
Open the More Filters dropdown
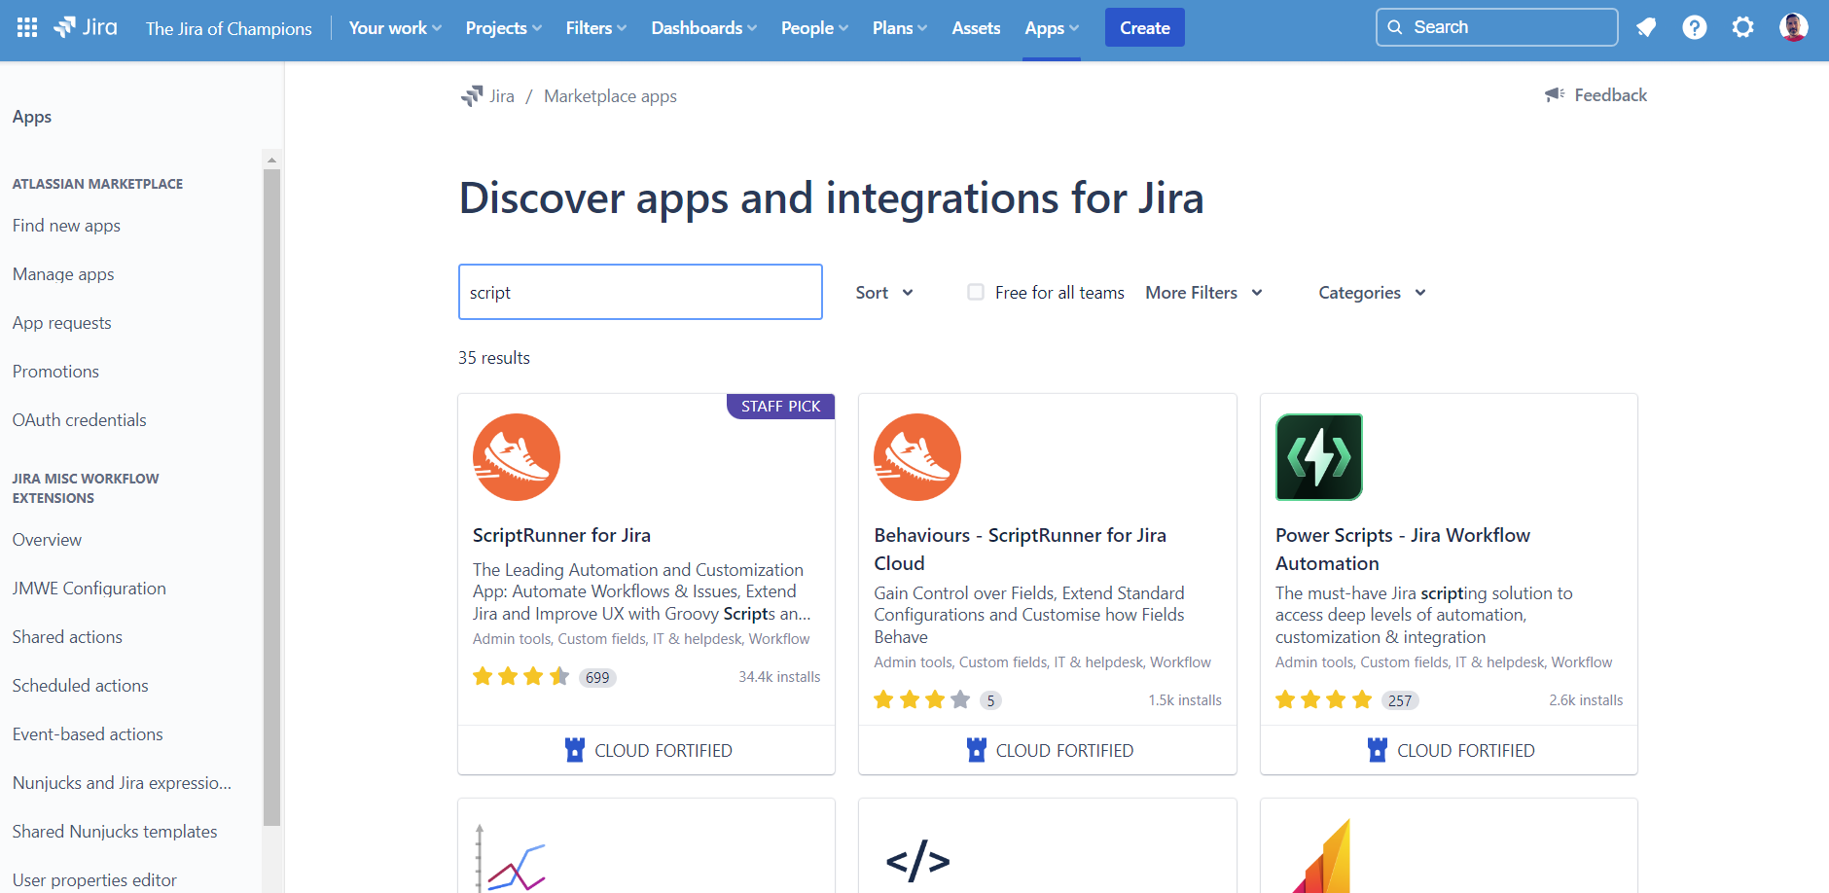coord(1202,292)
